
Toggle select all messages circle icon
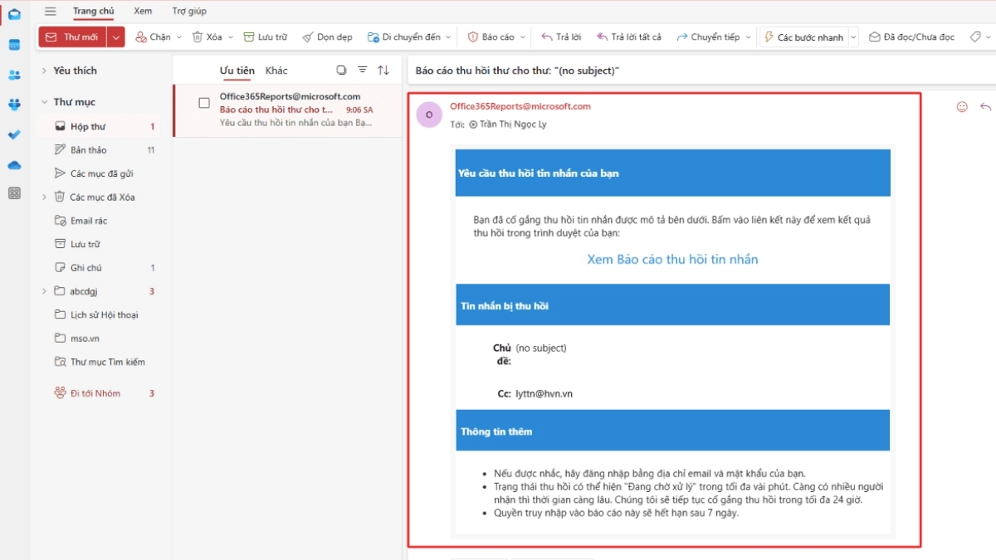click(x=340, y=71)
